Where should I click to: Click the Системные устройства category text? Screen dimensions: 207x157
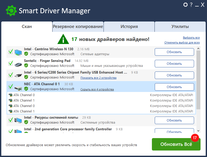coord(98,123)
